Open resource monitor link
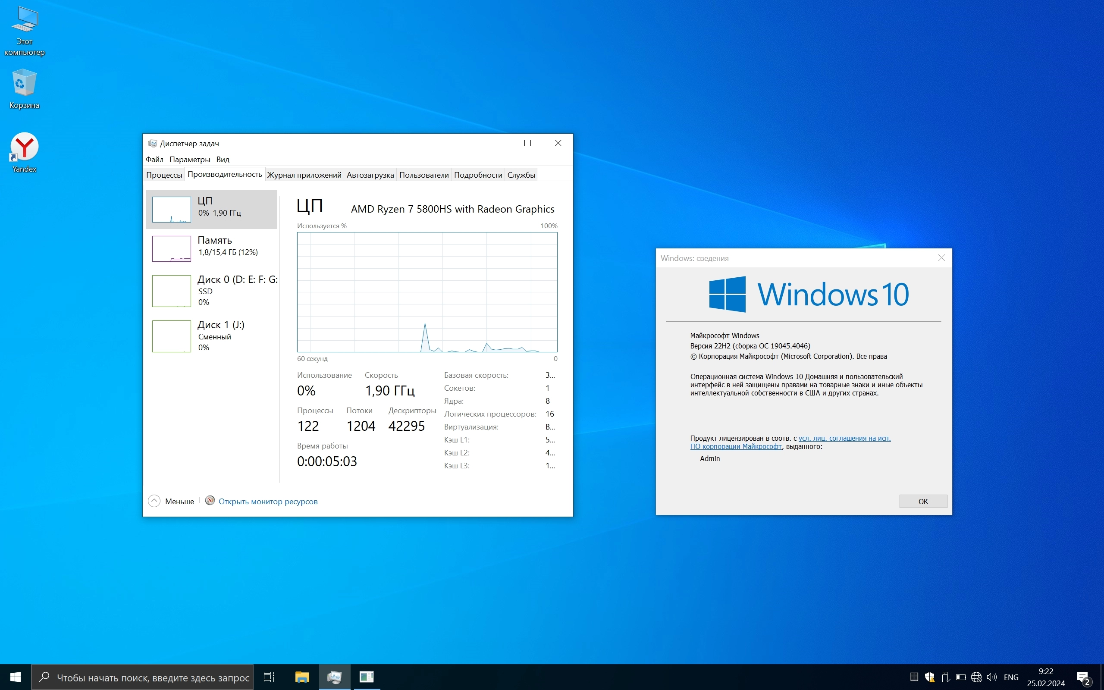 tap(268, 501)
